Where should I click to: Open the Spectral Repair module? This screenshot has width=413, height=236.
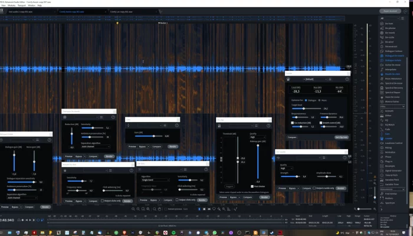pos(392,93)
